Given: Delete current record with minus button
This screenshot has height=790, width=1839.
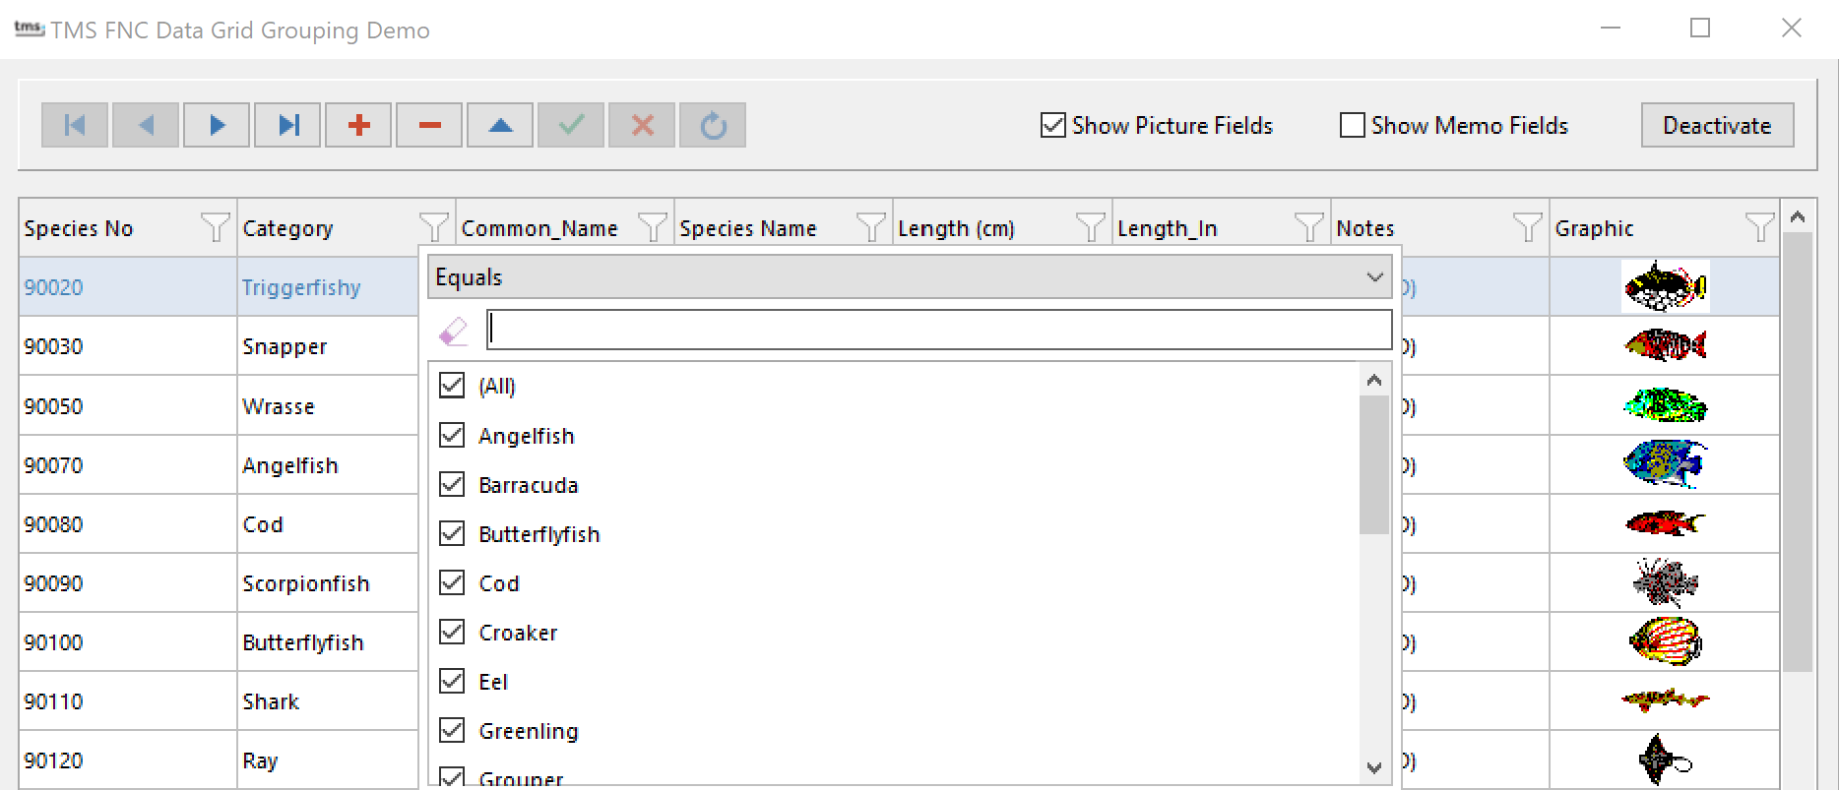Looking at the screenshot, I should coord(429,125).
